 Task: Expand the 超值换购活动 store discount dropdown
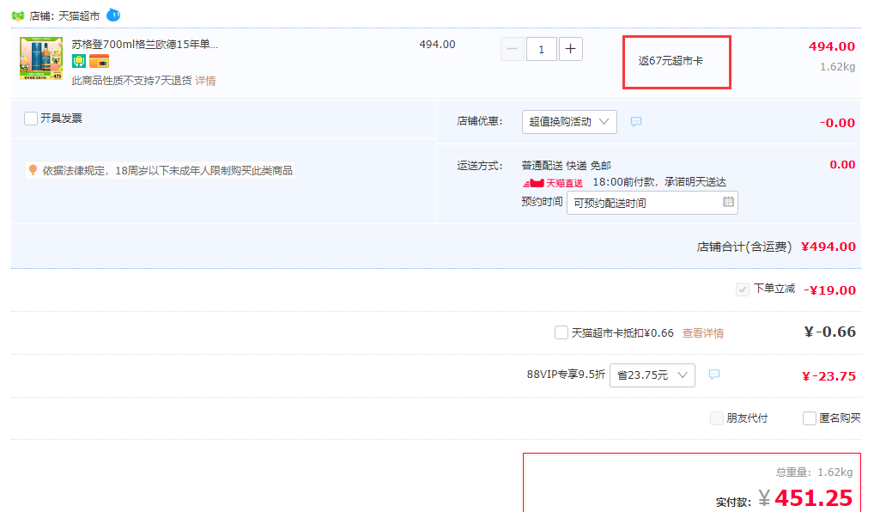569,122
